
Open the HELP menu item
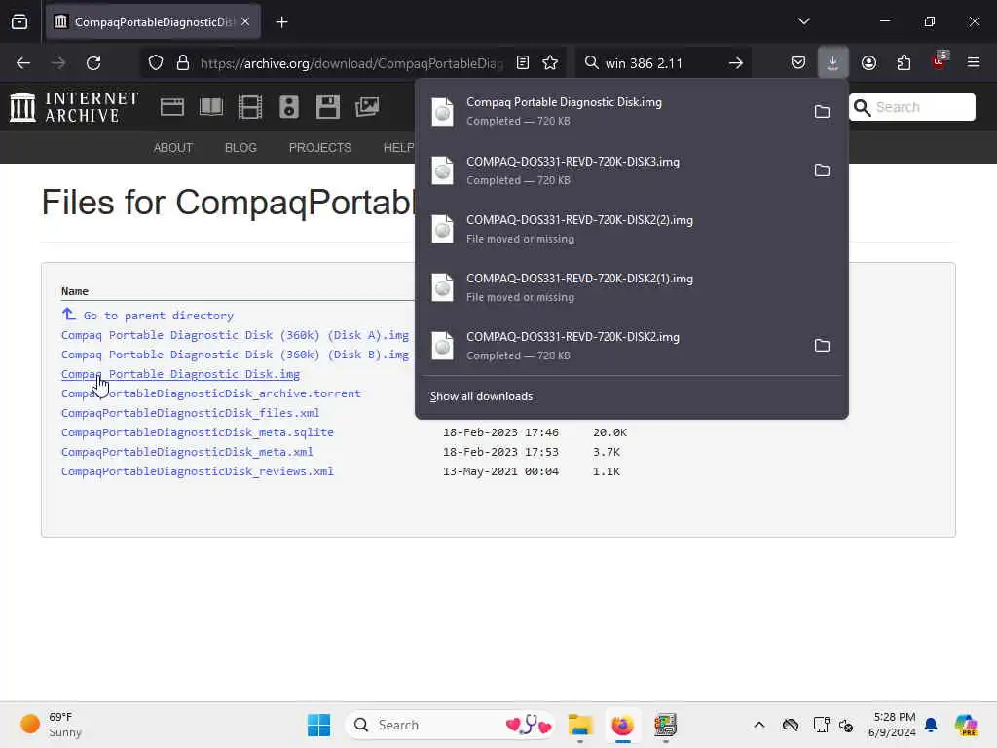[398, 148]
